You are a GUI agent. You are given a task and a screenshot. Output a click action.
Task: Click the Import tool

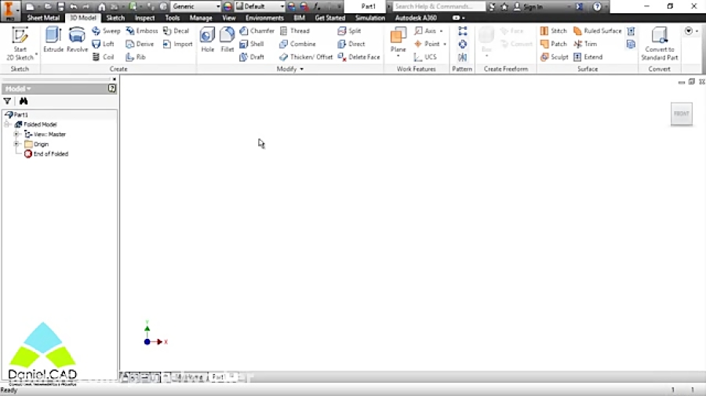click(177, 44)
